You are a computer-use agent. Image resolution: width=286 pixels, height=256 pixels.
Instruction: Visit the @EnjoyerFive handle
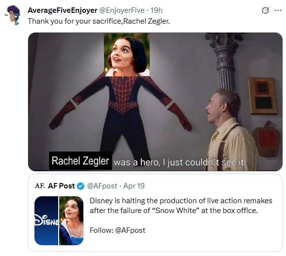122,10
